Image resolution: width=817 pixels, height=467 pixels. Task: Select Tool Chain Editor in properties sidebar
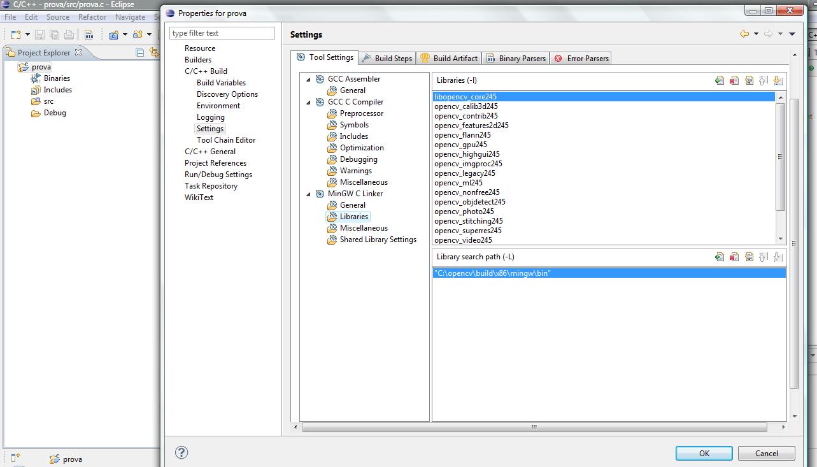tap(226, 140)
